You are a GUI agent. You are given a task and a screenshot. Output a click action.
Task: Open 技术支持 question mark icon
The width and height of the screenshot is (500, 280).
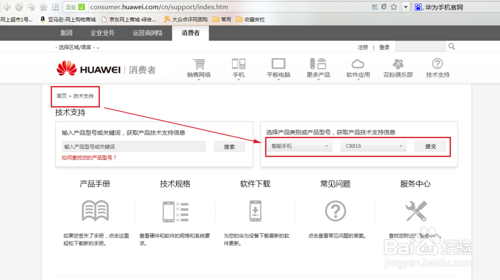coord(437,68)
